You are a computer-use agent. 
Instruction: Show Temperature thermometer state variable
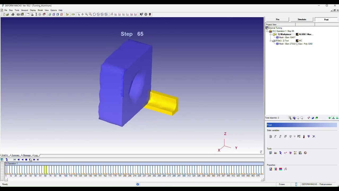(x=304, y=136)
